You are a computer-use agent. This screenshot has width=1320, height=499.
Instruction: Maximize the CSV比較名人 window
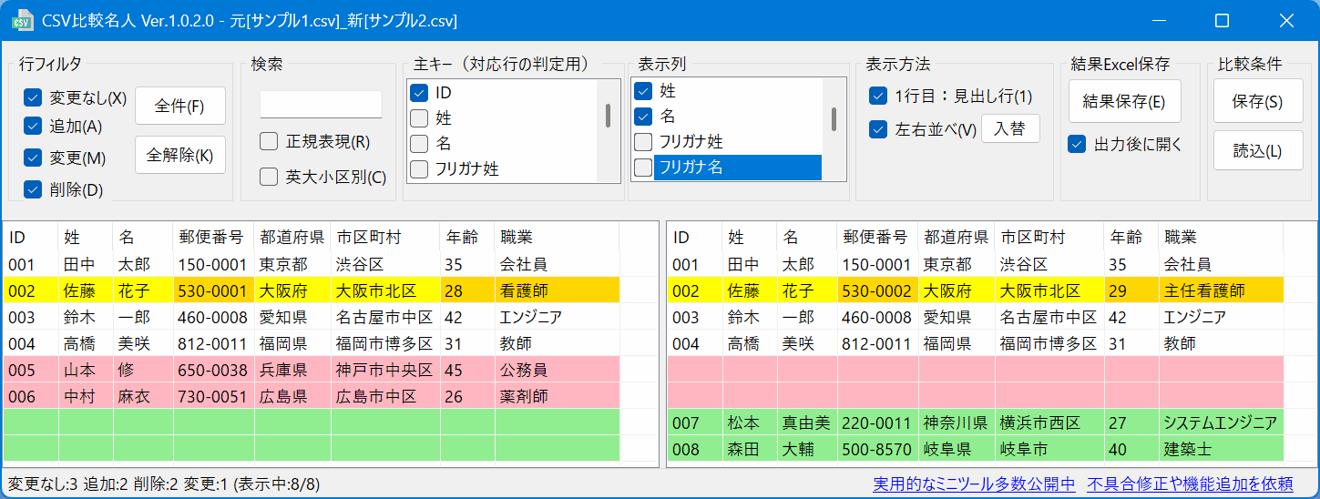1223,20
